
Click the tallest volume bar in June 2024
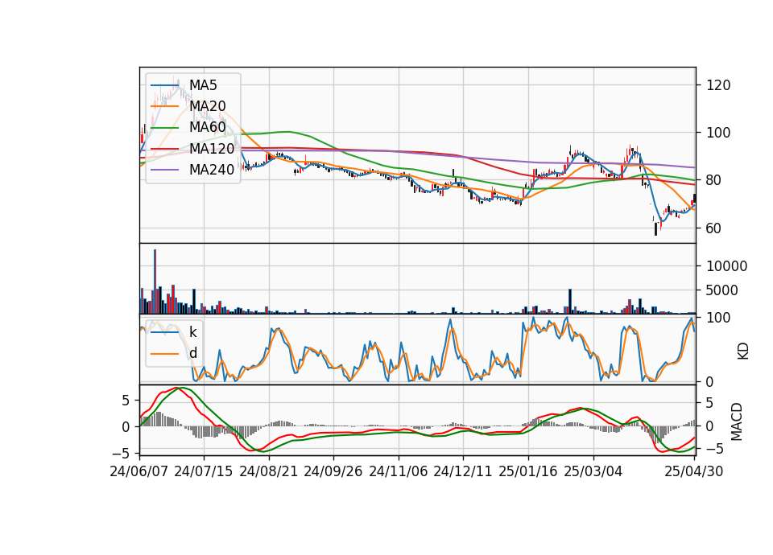coord(155,282)
